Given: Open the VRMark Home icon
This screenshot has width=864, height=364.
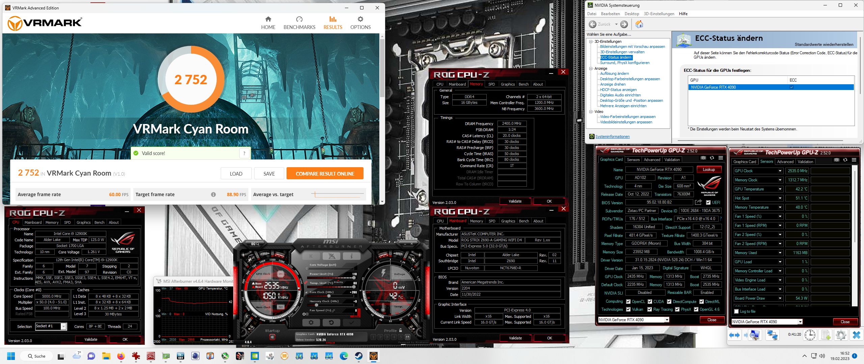Looking at the screenshot, I should point(268,19).
